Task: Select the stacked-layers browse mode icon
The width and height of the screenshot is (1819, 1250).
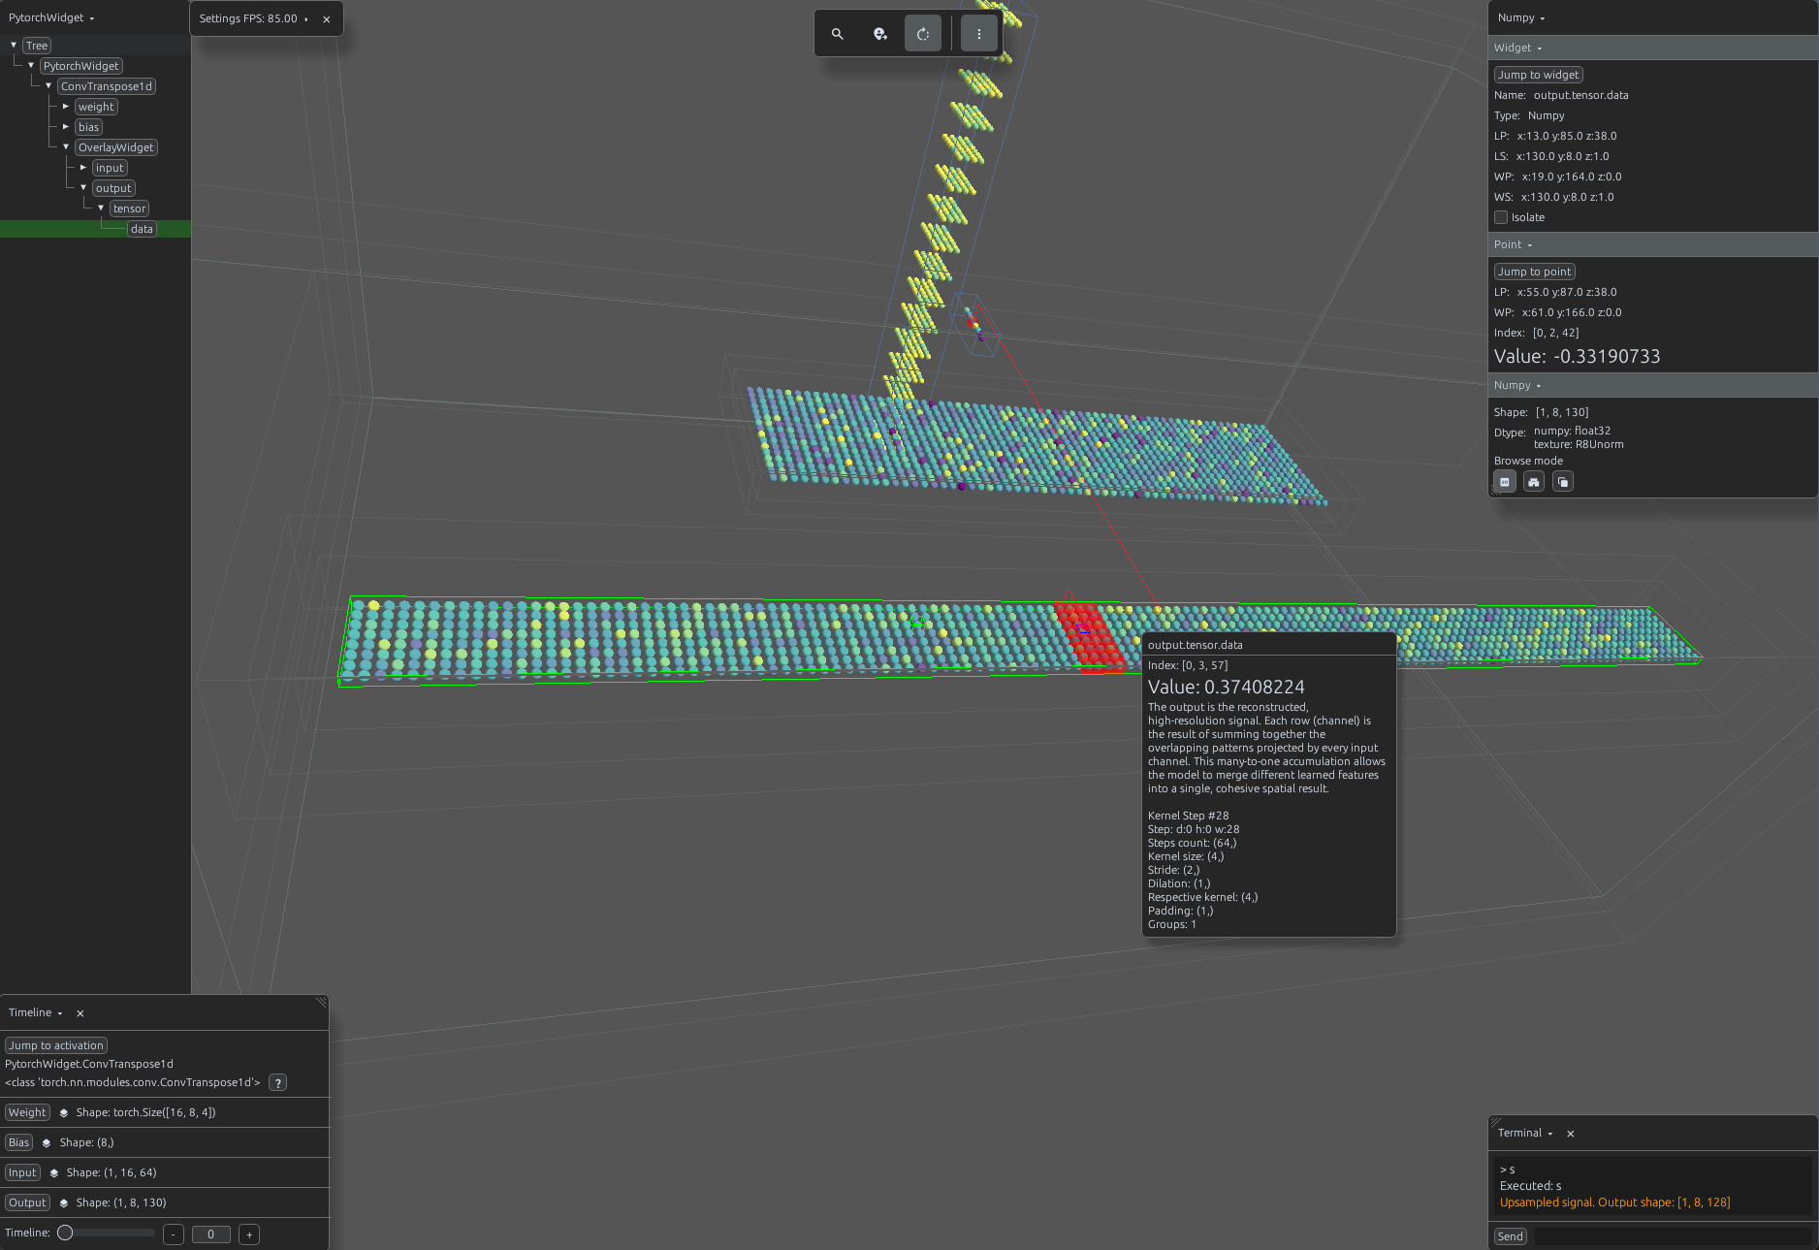Action: 1563,482
